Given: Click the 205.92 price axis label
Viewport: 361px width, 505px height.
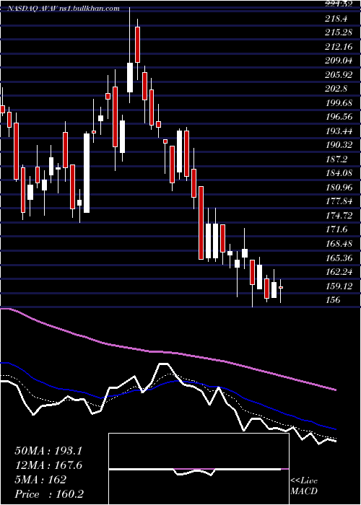Looking at the screenshot, I should (x=339, y=75).
